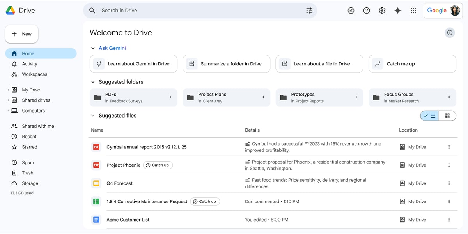Go to Starred in the sidebar
Viewport: 468px width, 234px height.
point(29,147)
